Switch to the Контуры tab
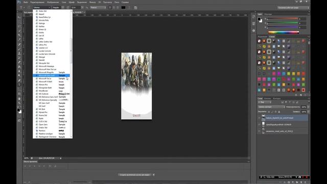The image size is (327, 184). coord(277,99)
